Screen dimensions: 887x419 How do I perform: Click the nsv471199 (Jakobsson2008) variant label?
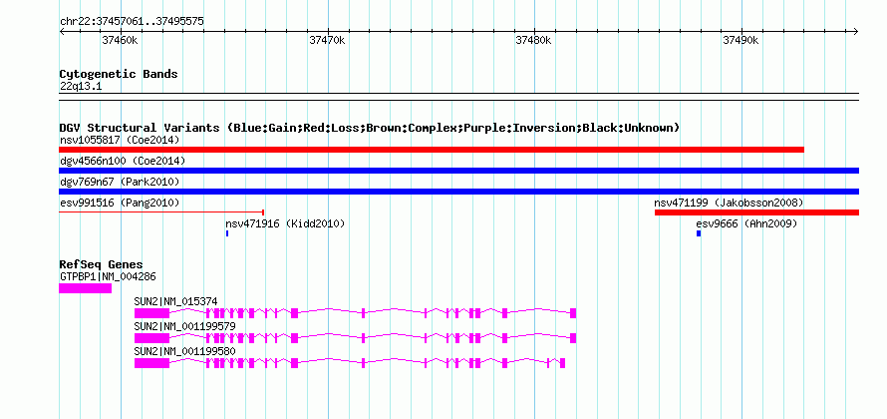[x=729, y=203]
